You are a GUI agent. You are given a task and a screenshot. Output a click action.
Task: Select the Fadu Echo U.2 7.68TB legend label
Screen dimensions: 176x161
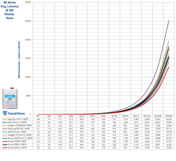click(17, 122)
